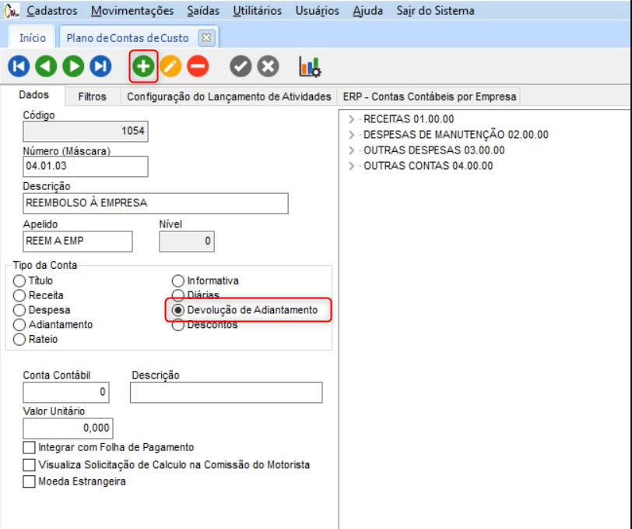Confirm changes with the checkmark icon
Screen dimensions: 632x529
pos(241,67)
